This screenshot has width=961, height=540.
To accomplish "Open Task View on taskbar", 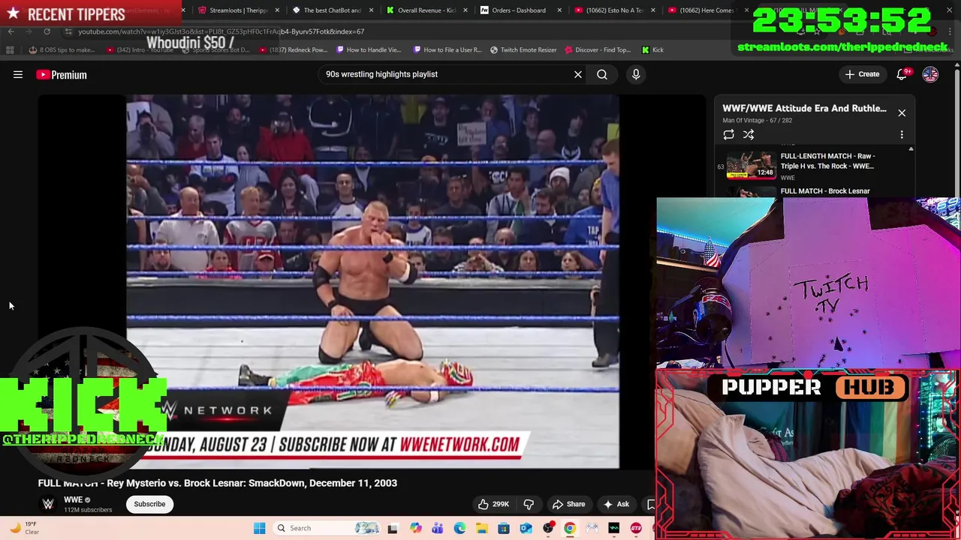I will point(392,528).
